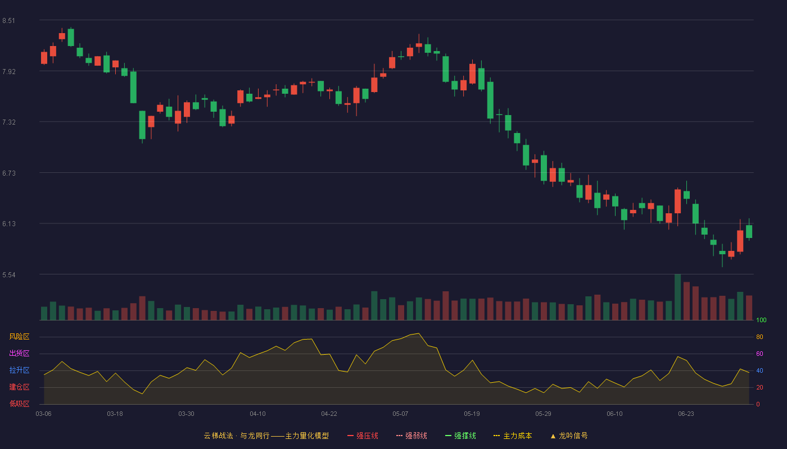Click the 06-23 date axis label
The height and width of the screenshot is (449, 787).
pyautogui.click(x=686, y=414)
